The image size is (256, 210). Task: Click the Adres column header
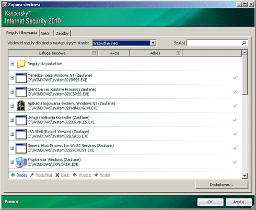(156, 53)
